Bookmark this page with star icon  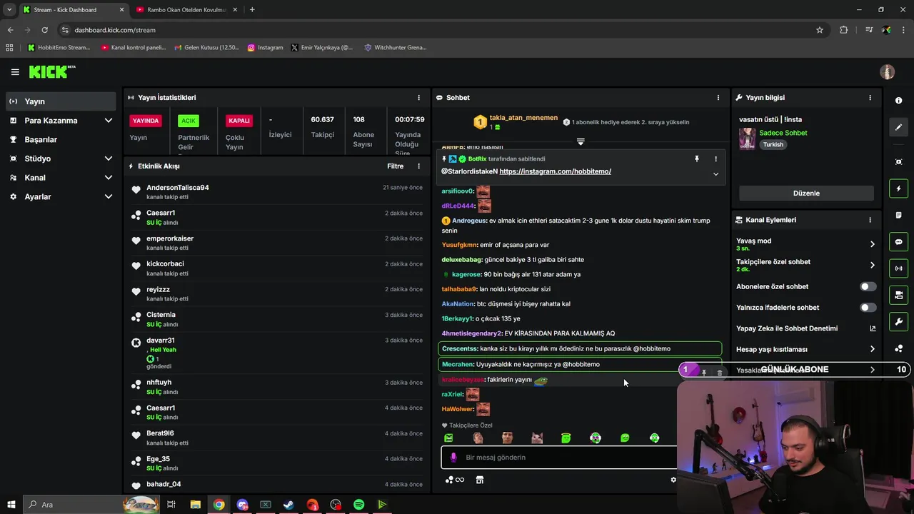(820, 30)
